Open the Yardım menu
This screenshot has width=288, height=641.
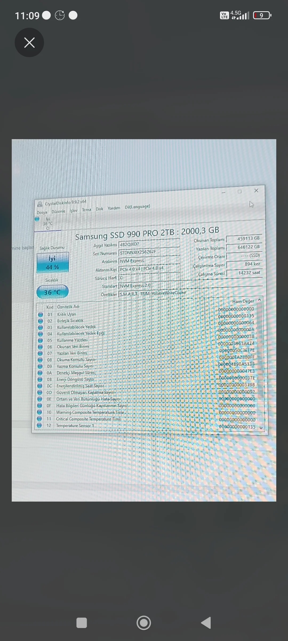pos(114,208)
